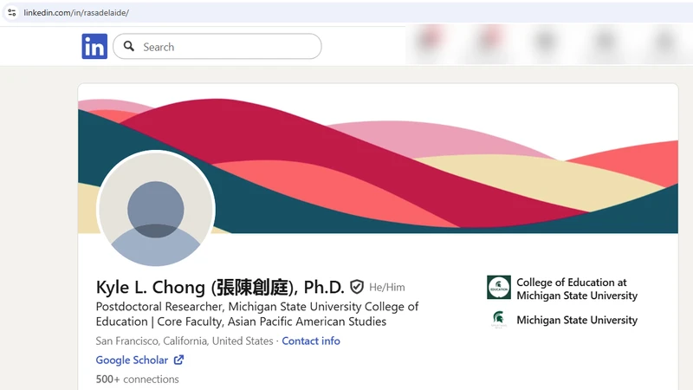Click the last blurred navigation item

[x=664, y=42]
